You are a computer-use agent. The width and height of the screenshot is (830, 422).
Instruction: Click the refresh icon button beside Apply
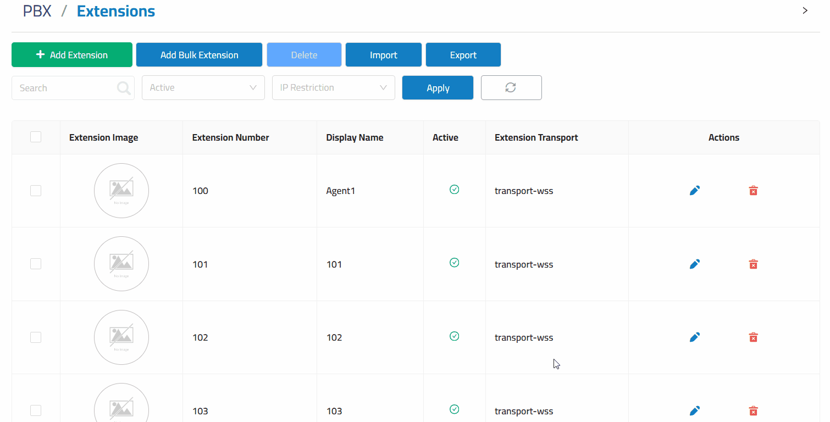(511, 88)
